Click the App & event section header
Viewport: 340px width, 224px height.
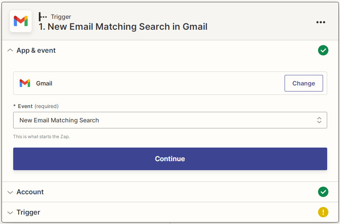(36, 50)
